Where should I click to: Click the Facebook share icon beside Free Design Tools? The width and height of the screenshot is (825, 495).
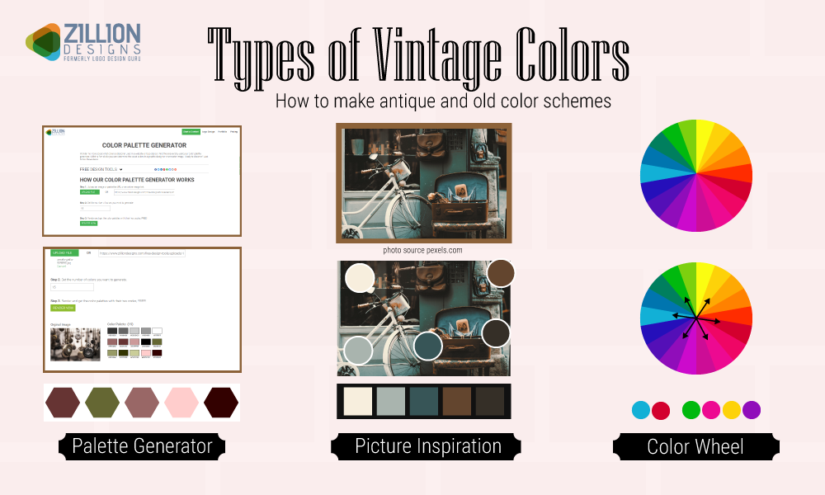[x=155, y=169]
